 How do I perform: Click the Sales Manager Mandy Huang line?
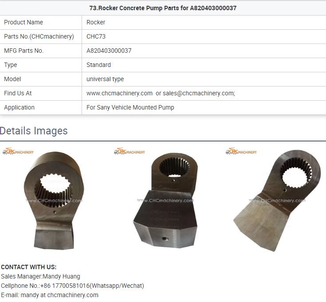point(40,276)
